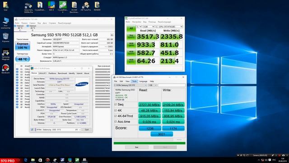The width and height of the screenshot is (289, 163).
Task: Click 3517.3 Seq read result in CrystalDiskMark
Action: coord(148,37)
